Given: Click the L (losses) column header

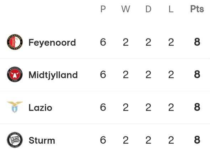Looking at the screenshot, I should [171, 9].
